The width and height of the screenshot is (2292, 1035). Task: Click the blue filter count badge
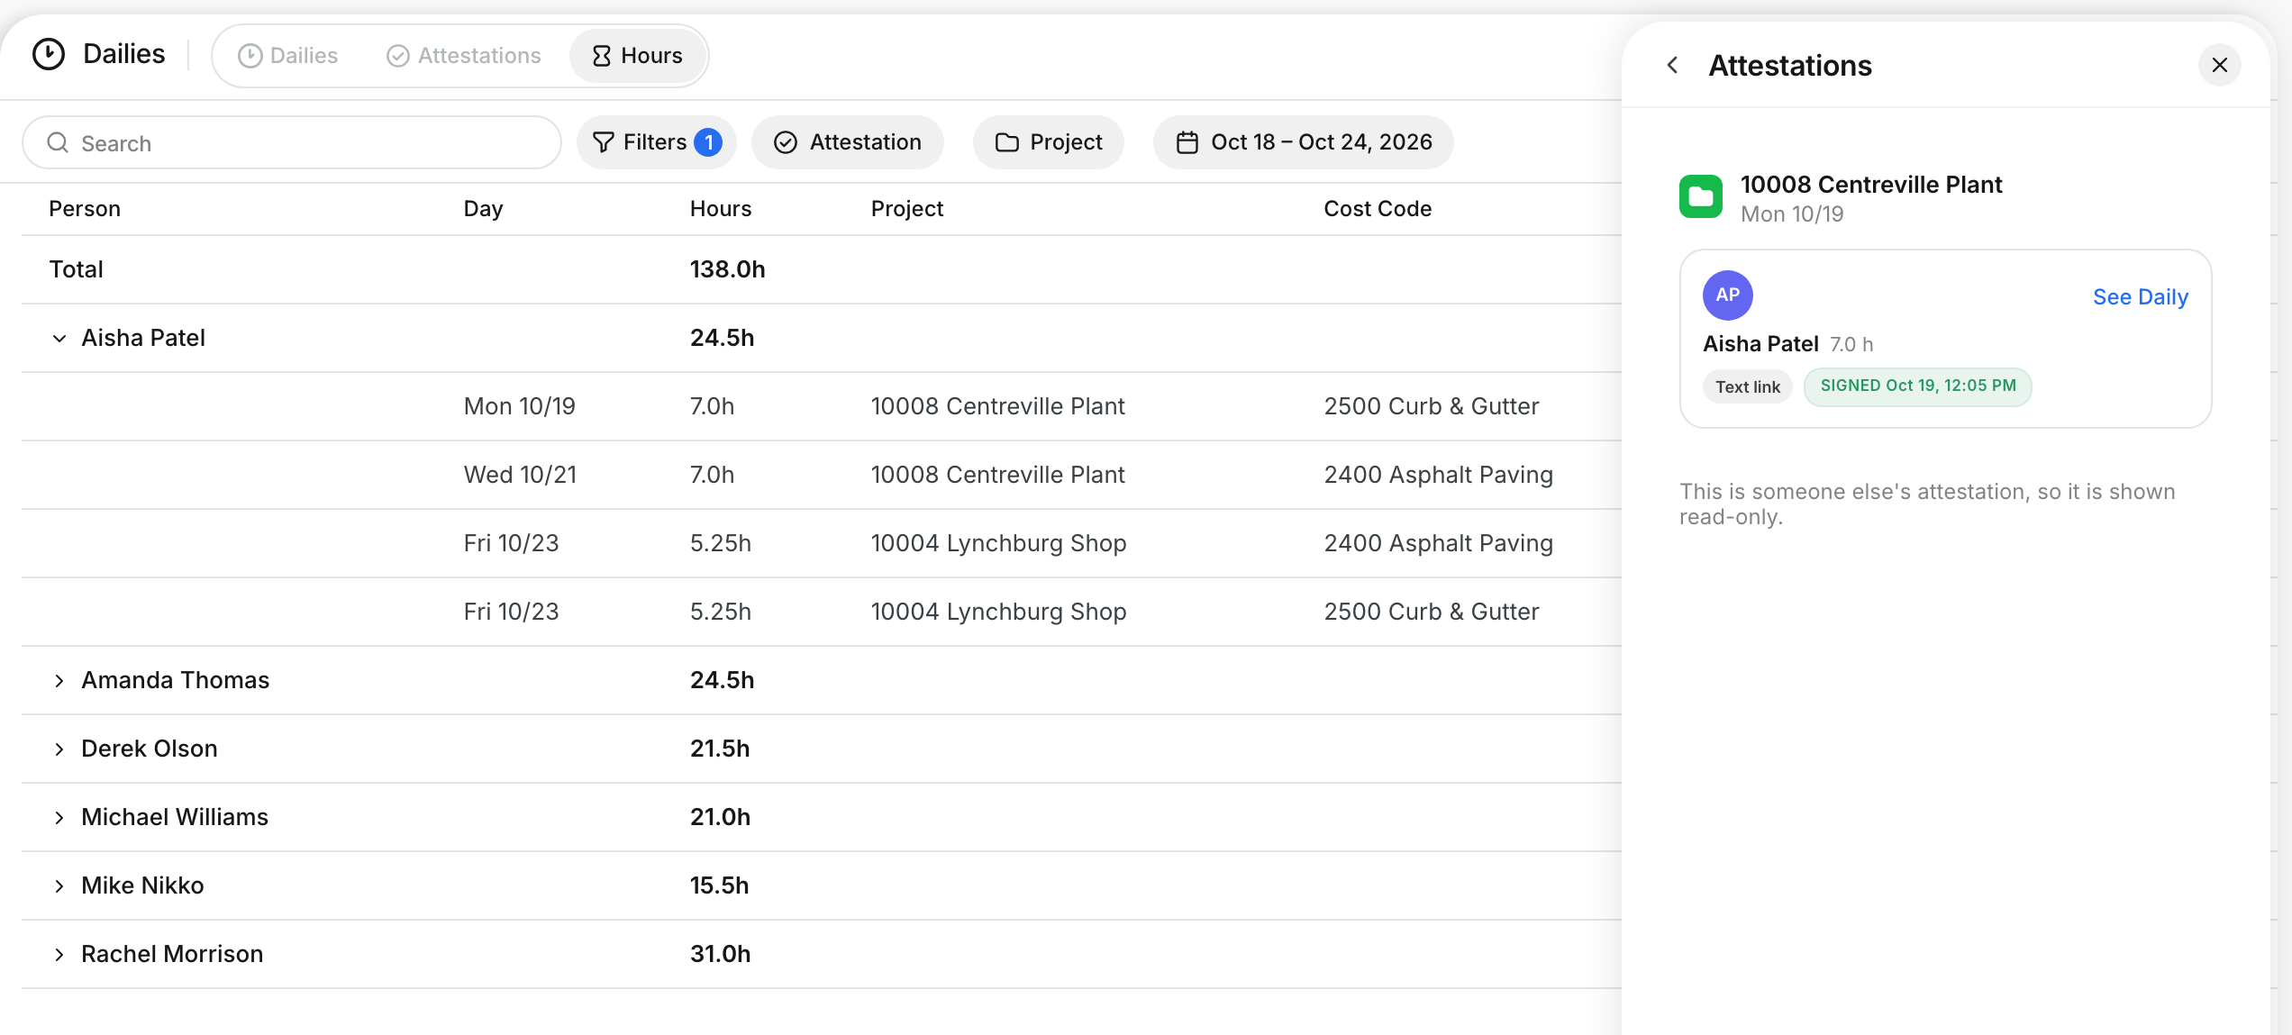[708, 142]
